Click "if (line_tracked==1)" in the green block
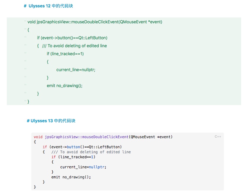The width and height of the screenshot is (250, 194). tap(65, 54)
